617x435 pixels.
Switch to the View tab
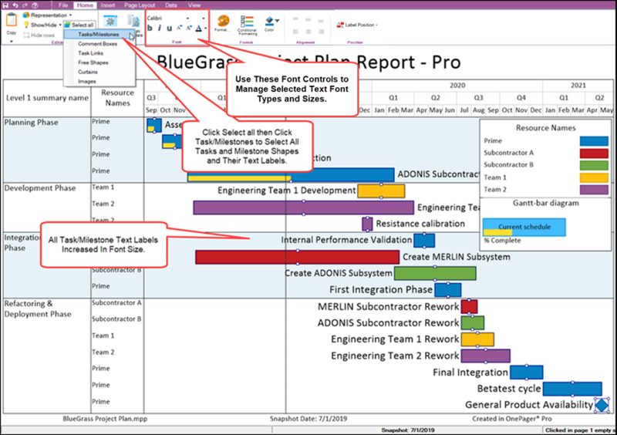coord(194,5)
